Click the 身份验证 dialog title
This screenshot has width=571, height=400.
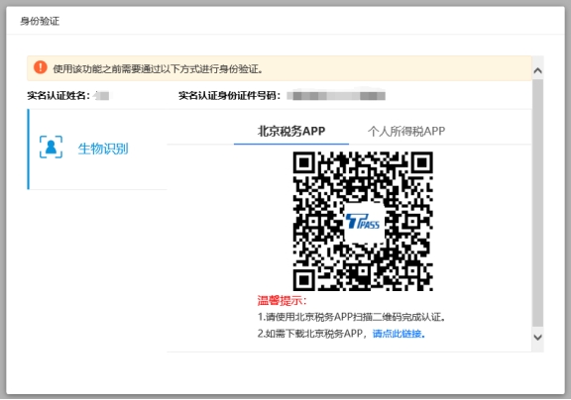(x=40, y=21)
